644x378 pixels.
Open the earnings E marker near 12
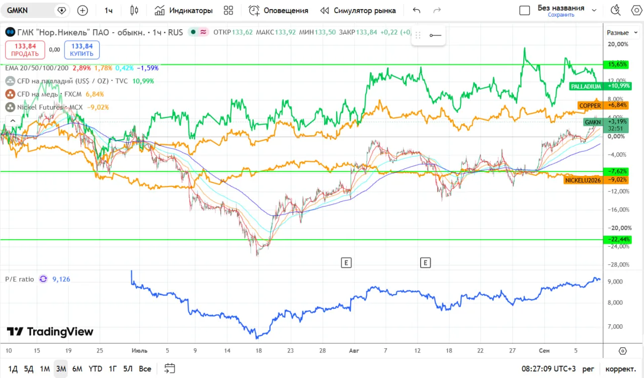pos(426,262)
